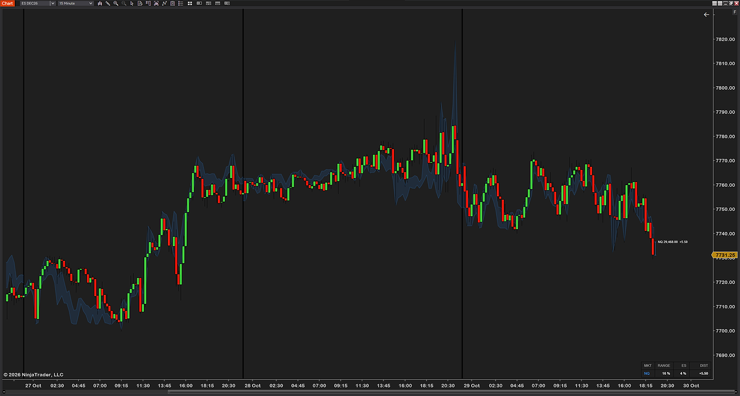Open the drawing tools pencil menu
This screenshot has height=396, width=740.
point(107,4)
